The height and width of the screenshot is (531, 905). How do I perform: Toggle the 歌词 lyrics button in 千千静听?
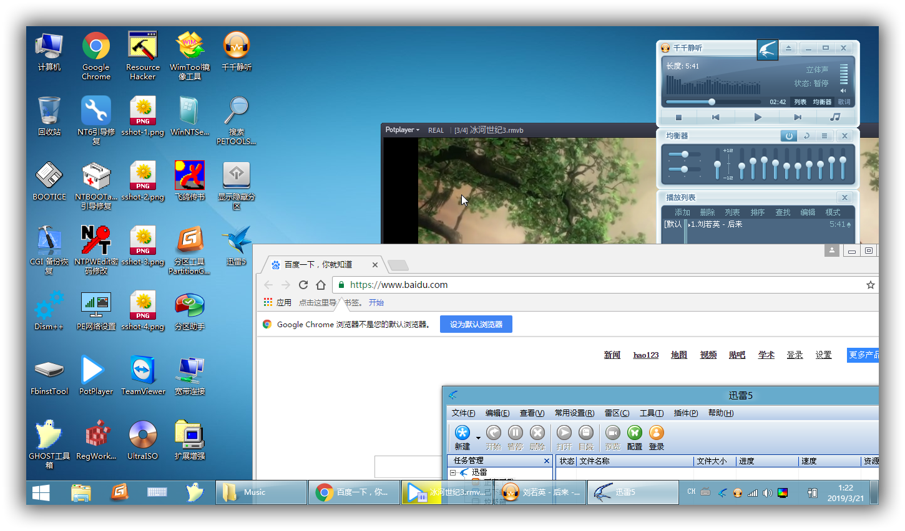coord(844,102)
